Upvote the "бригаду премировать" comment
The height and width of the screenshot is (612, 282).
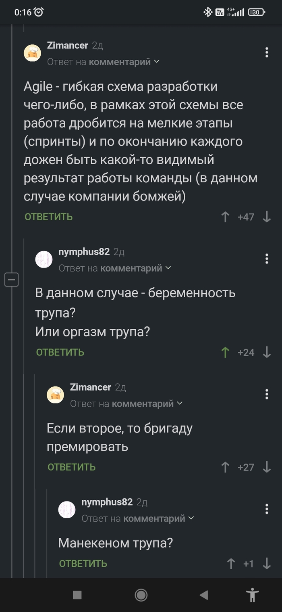225,468
